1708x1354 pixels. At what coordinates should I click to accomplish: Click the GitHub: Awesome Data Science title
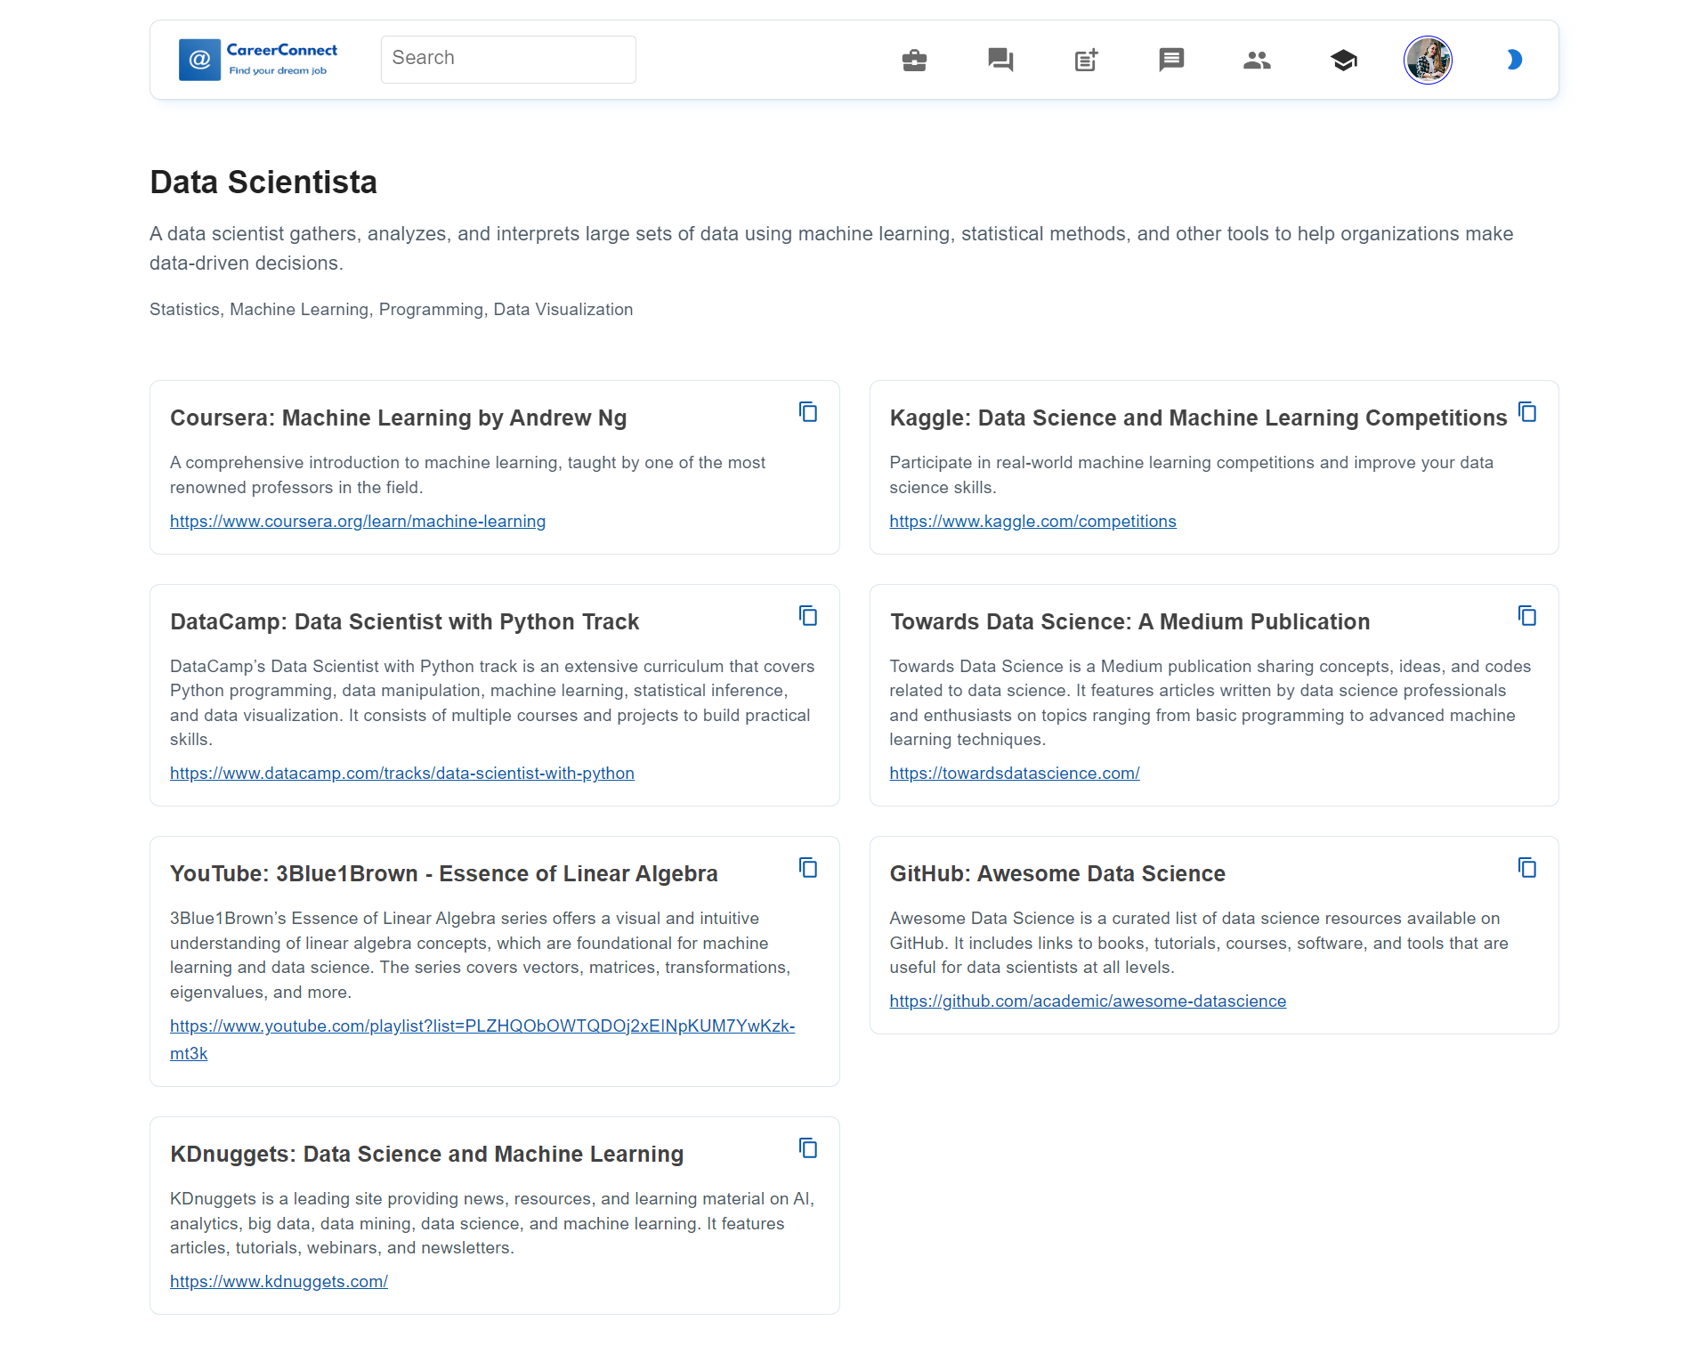coord(1057,874)
